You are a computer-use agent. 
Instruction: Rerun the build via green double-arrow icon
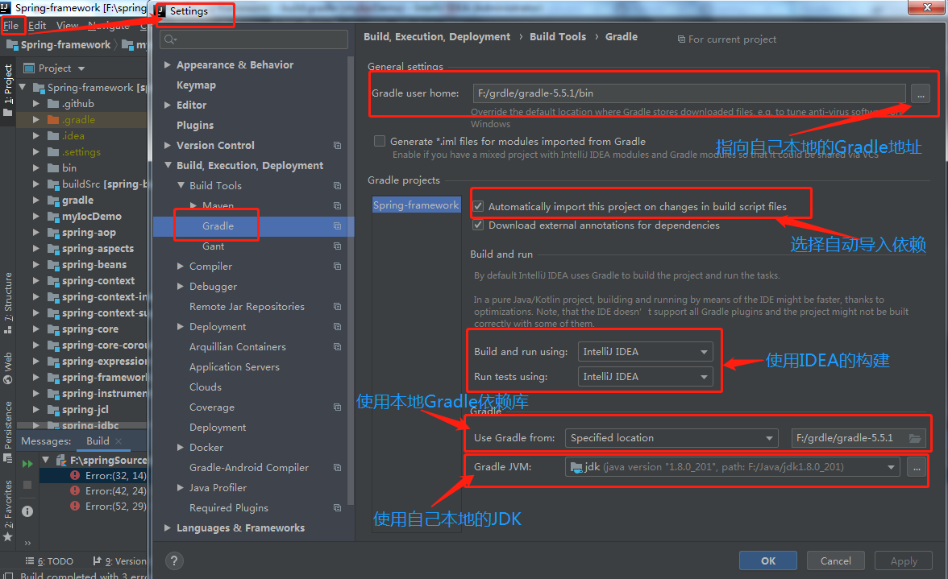(x=27, y=463)
